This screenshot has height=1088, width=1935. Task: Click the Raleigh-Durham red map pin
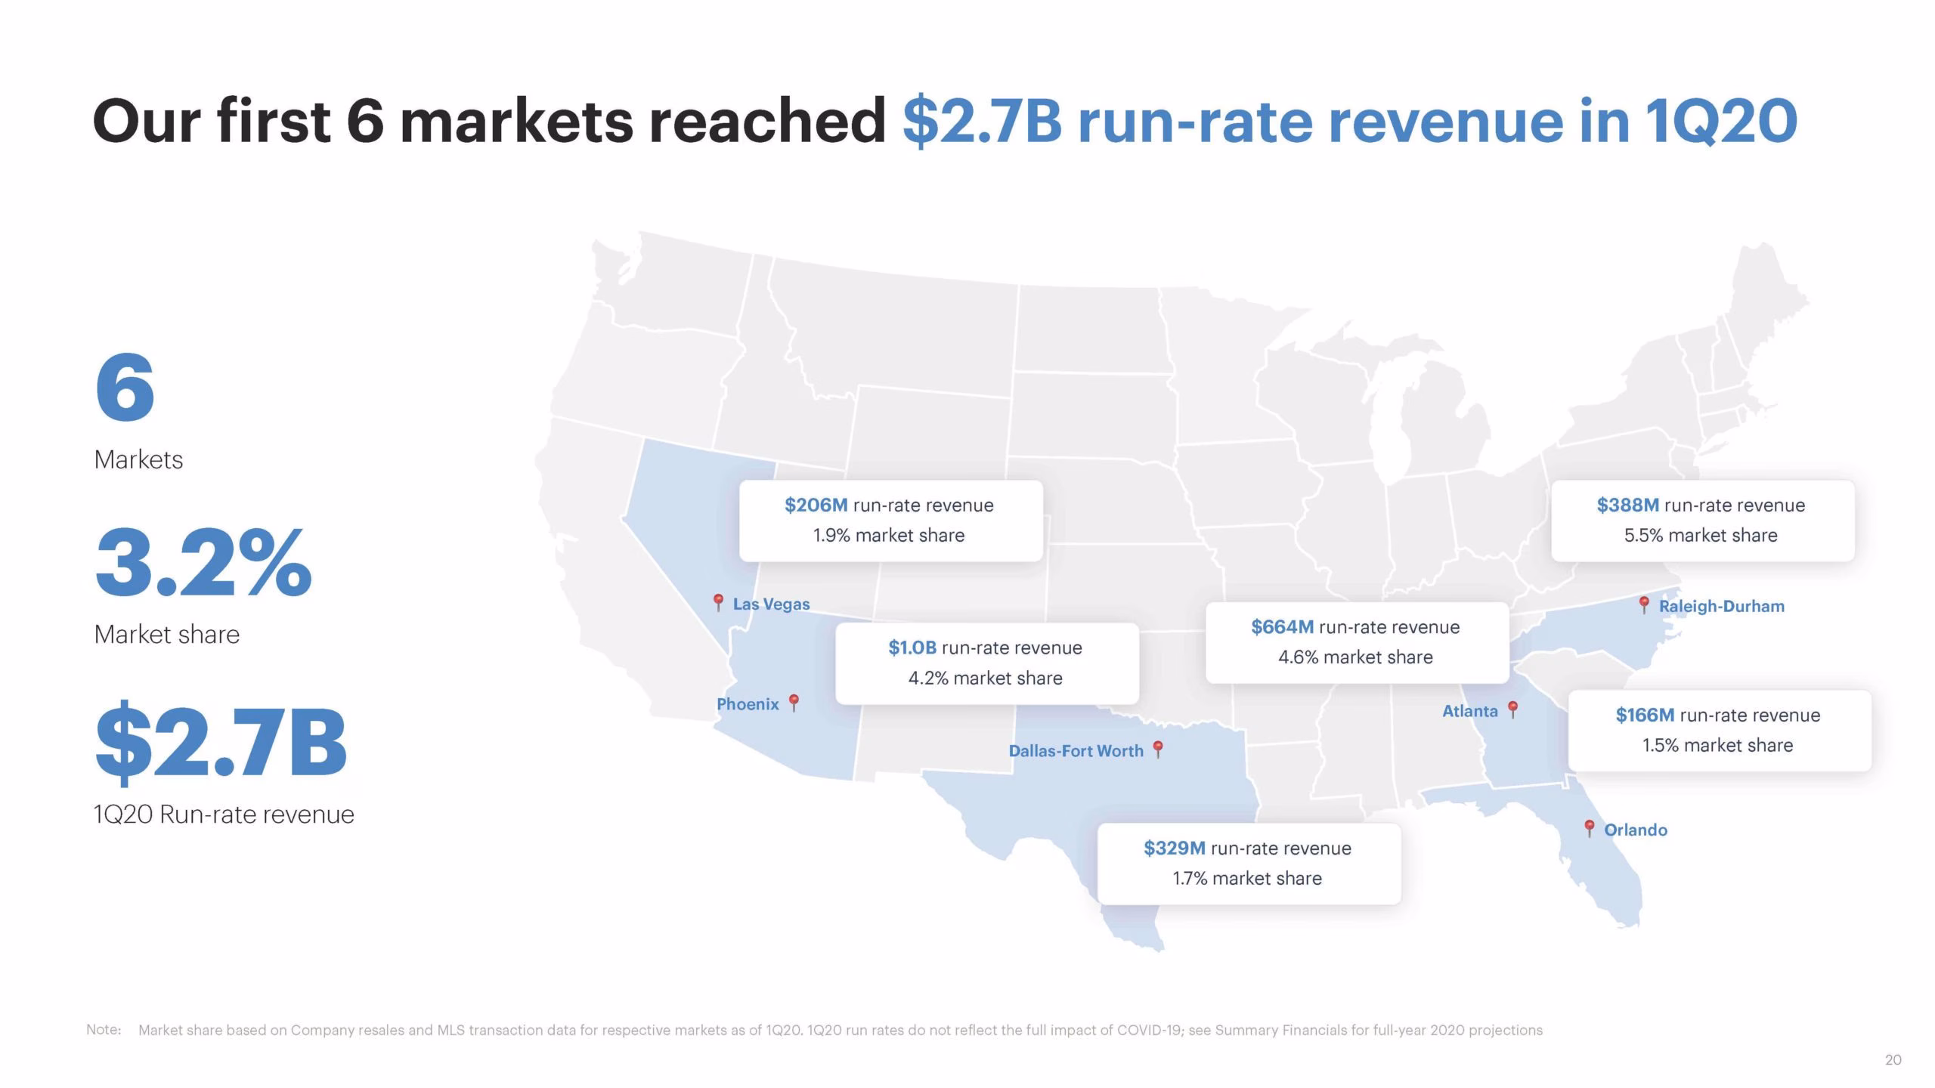point(1644,604)
